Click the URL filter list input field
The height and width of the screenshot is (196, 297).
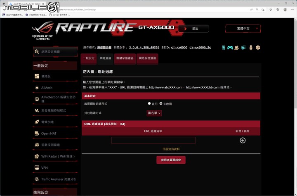(153, 140)
